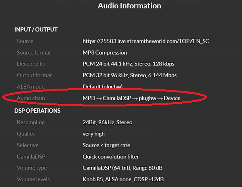Screen dimensions: 242x187
Task: Click the 24Bit, 96kHz, Stereo resampling value
Action: click(x=107, y=122)
